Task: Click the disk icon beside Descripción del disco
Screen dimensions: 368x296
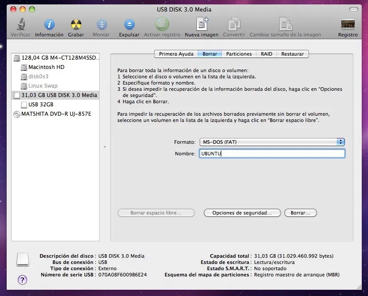Action: tap(23, 260)
